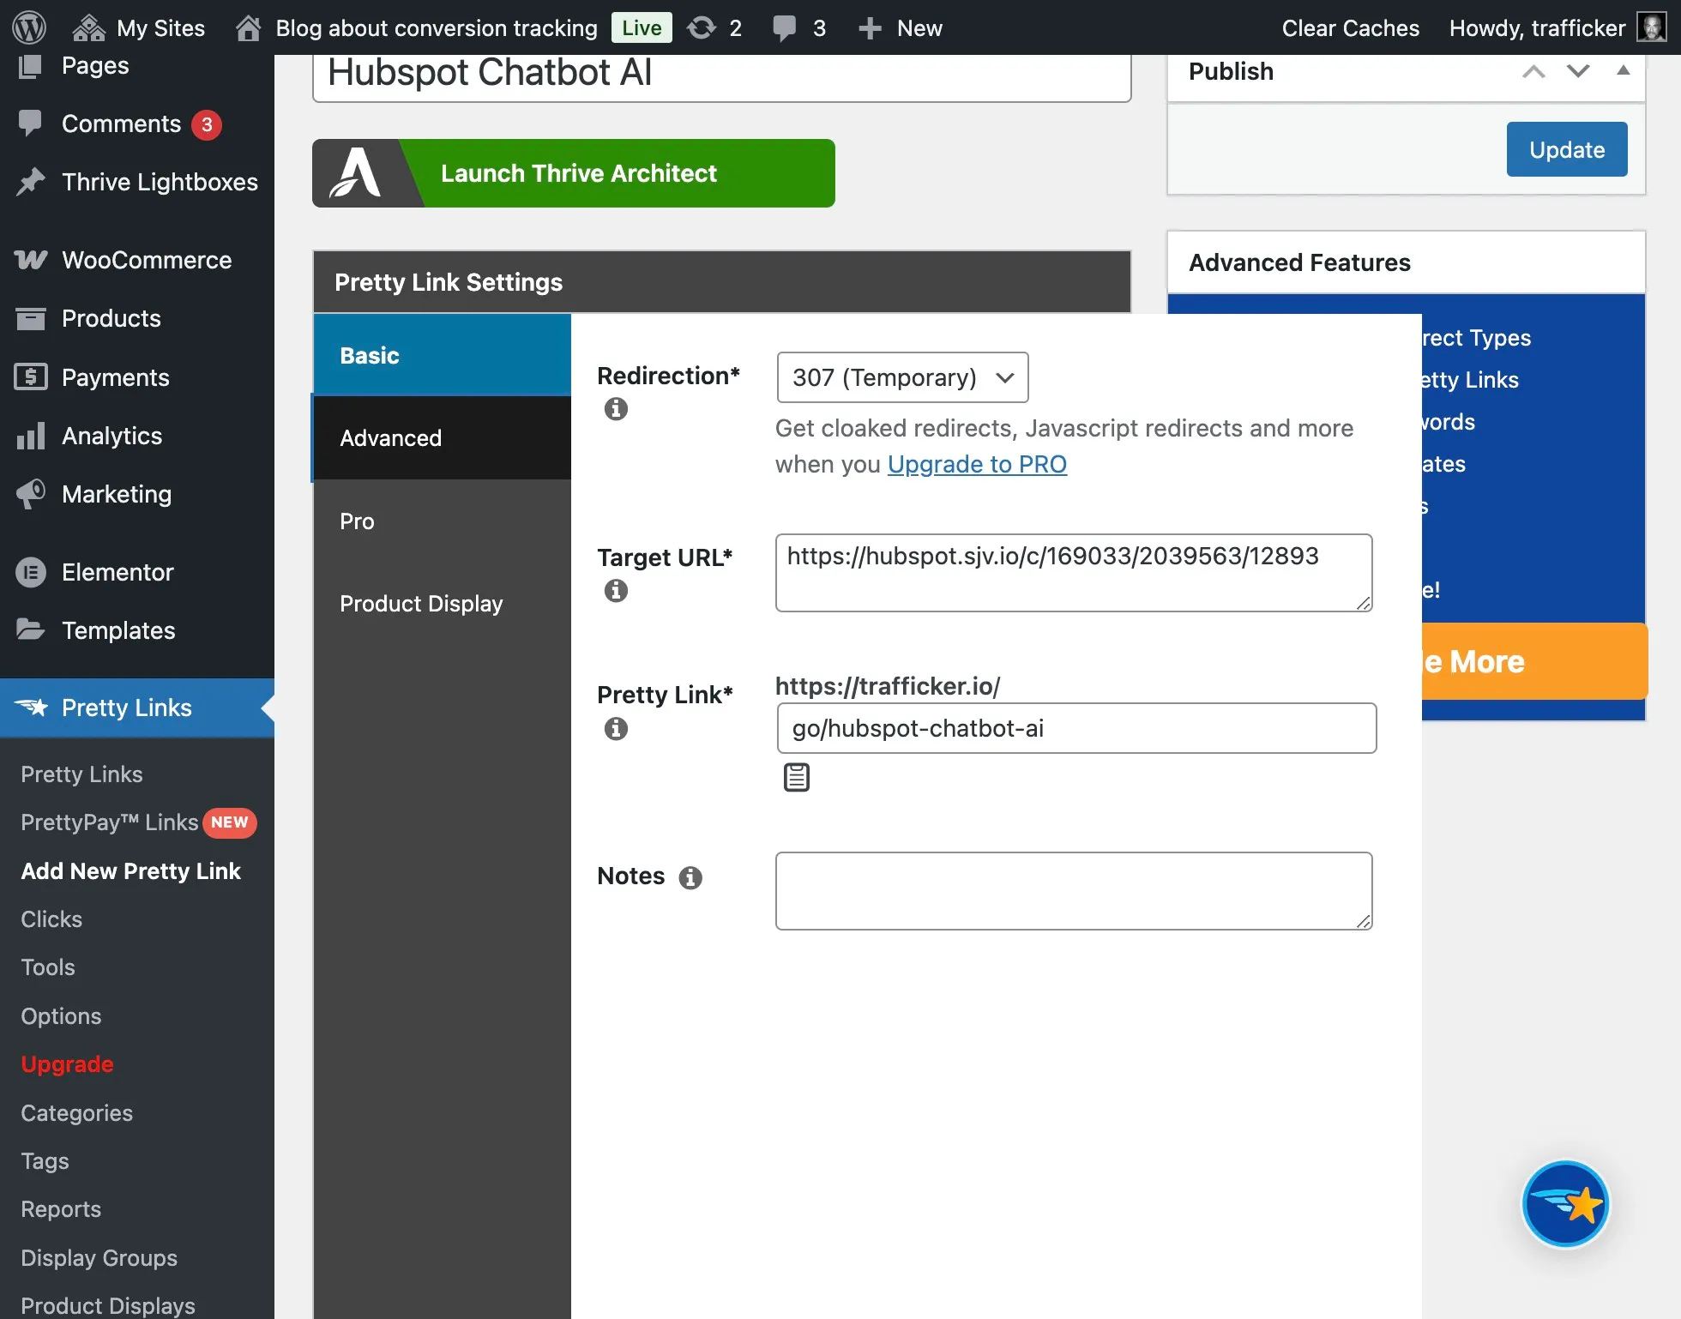The width and height of the screenshot is (1681, 1319).
Task: Click the red Upgrade link
Action: tap(67, 1064)
